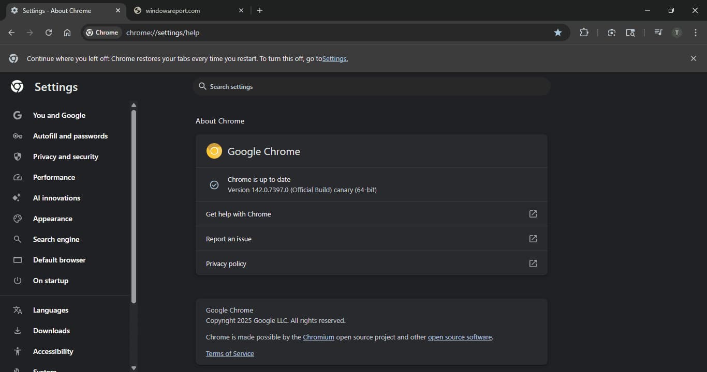Click the bookmark star in address bar
707x372 pixels.
pos(557,33)
